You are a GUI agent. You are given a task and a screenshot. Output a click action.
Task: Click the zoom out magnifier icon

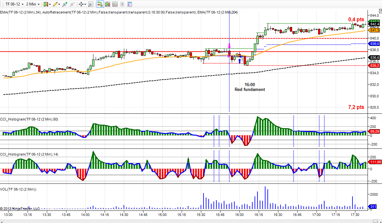point(72,4)
